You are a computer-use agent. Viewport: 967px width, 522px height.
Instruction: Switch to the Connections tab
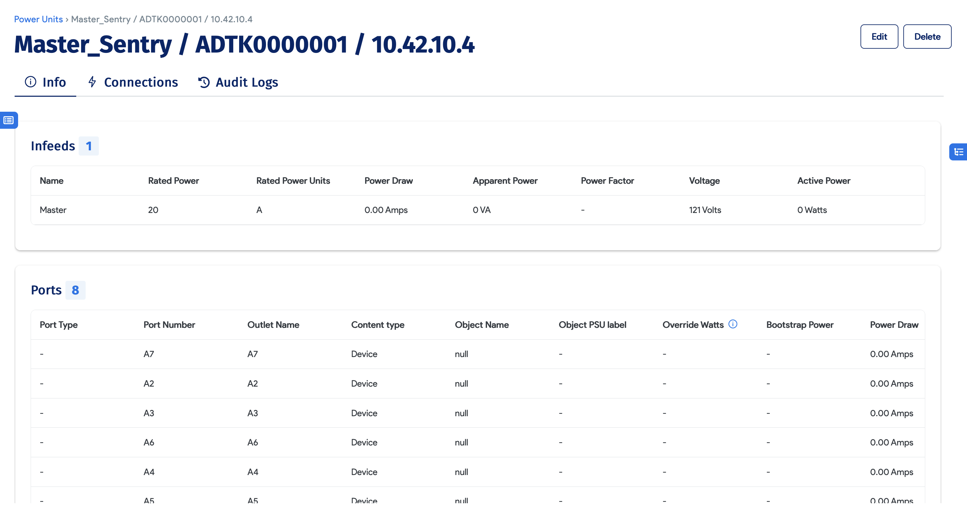pyautogui.click(x=140, y=82)
